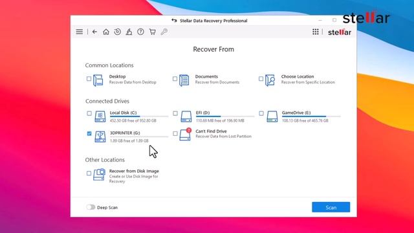414x233 pixels.
Task: Click the microscope tools icon
Action: pyautogui.click(x=129, y=32)
